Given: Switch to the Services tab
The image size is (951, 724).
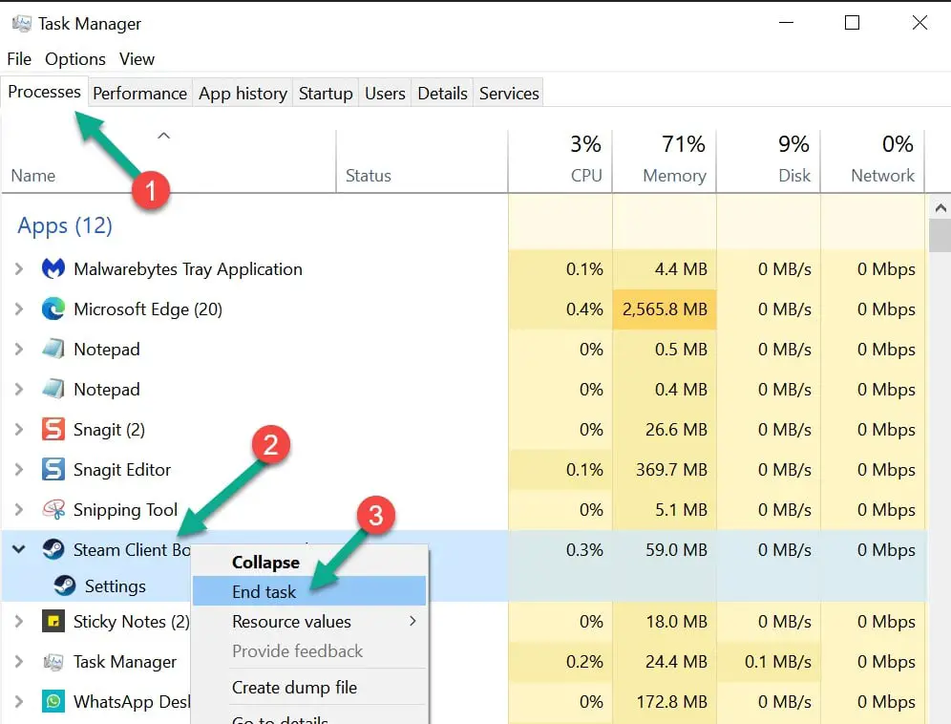Looking at the screenshot, I should click(x=509, y=93).
